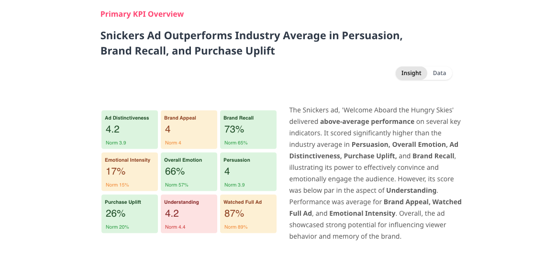Click the bold 'above-average performance' text
This screenshot has height=254, width=545.
tap(367, 121)
